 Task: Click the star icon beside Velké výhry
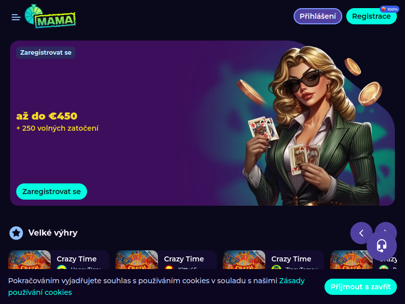[16, 233]
